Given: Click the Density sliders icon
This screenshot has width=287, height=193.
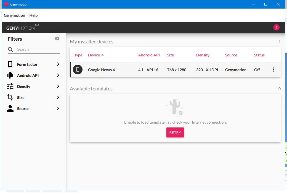Looking at the screenshot, I should 10,87.
